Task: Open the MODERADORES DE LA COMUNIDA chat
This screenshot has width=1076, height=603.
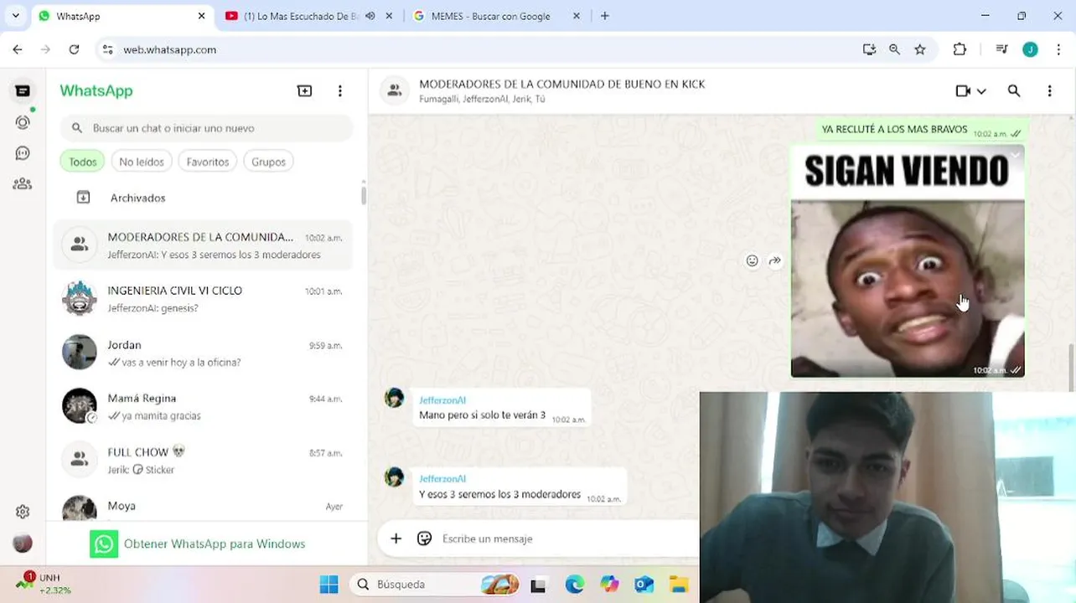Action: [x=203, y=245]
